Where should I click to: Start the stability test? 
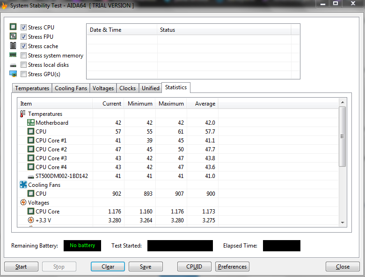click(x=21, y=267)
